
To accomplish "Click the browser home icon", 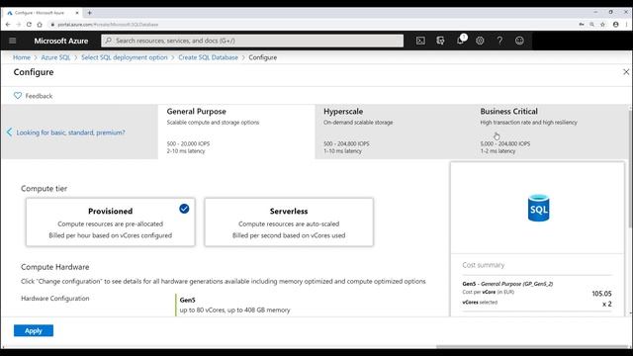I will (x=40, y=24).
